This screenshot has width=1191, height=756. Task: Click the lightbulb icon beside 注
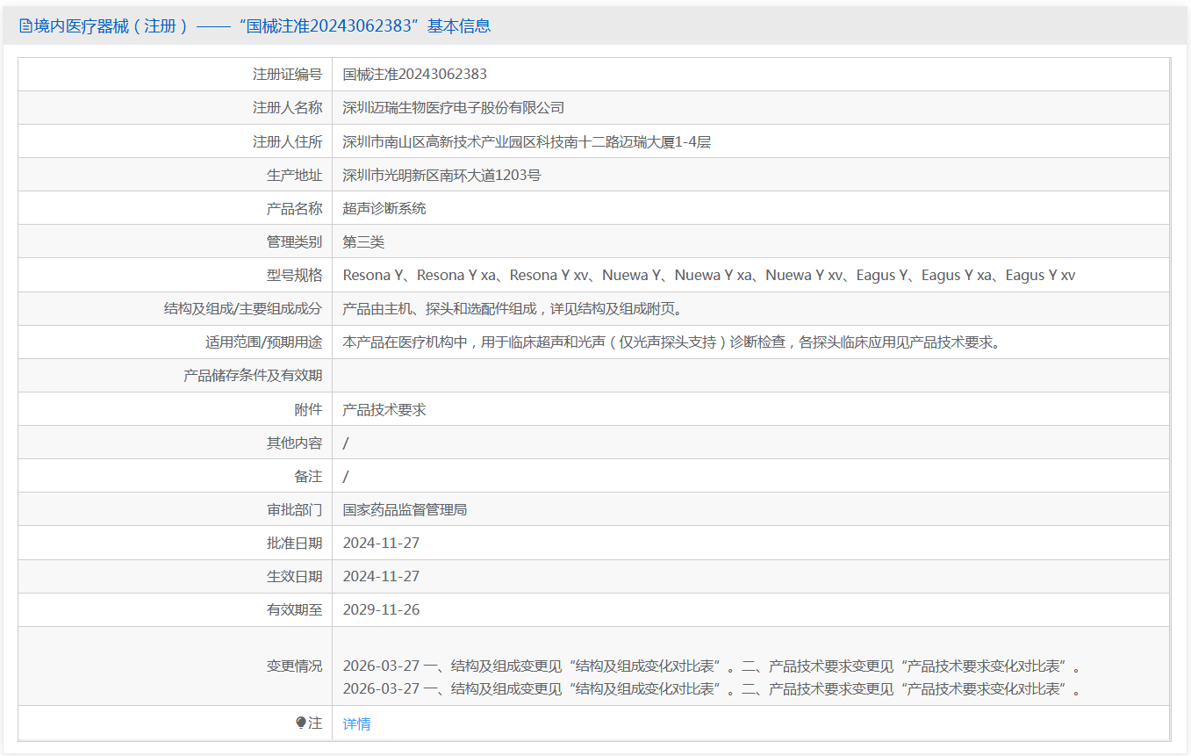301,724
